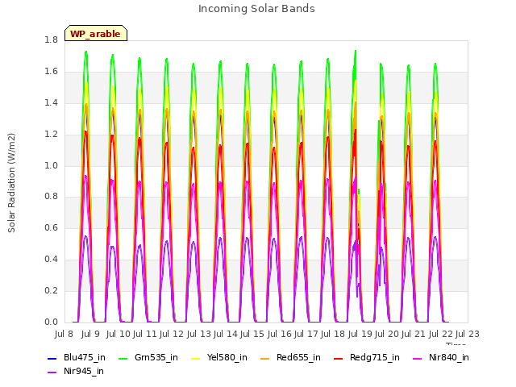This screenshot has height=387, width=516.
Task: Click the Jul 23 x-axis tick label
Action: 467,334
